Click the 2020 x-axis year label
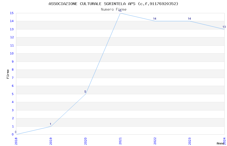The image size is (227, 146). [x=85, y=141]
